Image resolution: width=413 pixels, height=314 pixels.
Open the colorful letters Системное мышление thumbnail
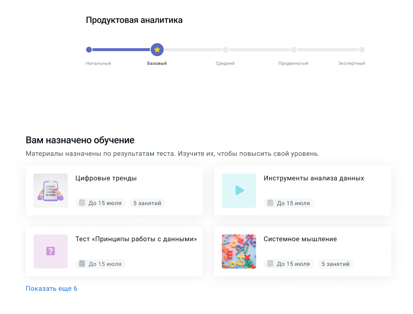(239, 251)
